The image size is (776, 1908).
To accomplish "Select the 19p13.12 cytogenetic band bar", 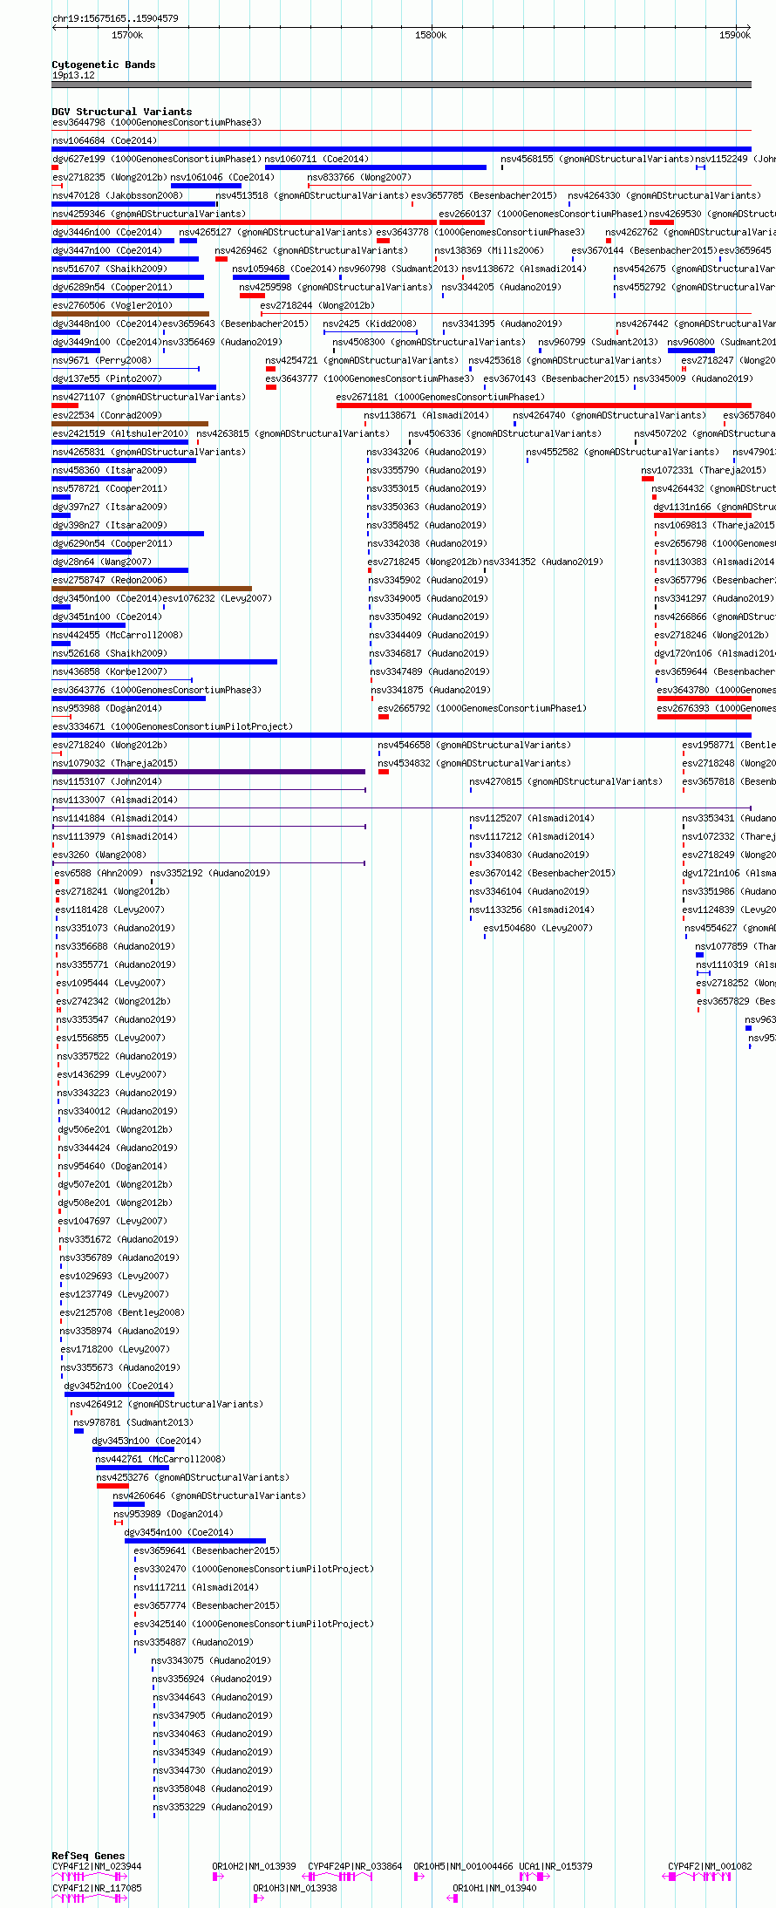I will pos(402,85).
